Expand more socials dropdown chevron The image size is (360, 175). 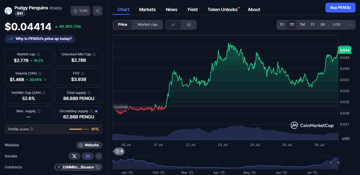click(x=99, y=156)
